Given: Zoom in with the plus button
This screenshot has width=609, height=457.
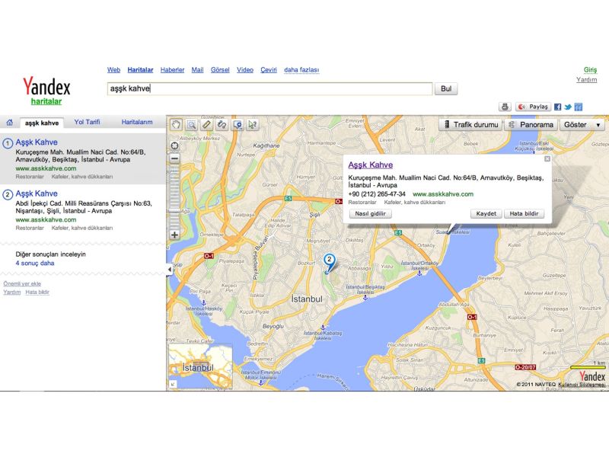Looking at the screenshot, I should click(174, 235).
